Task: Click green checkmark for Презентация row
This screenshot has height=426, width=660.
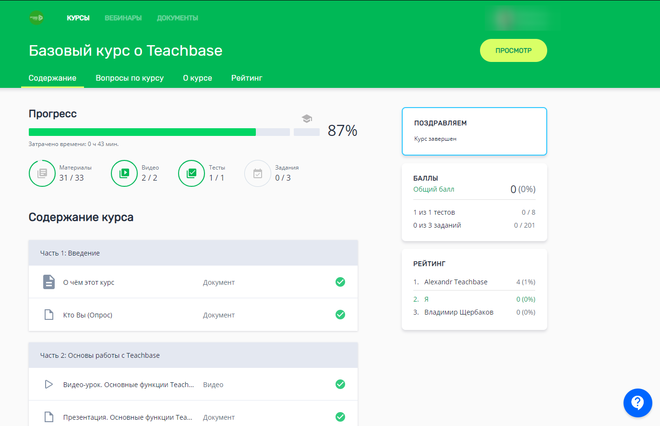Action: click(340, 417)
